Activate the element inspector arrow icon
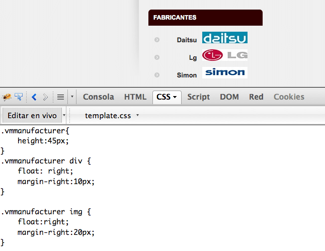This screenshot has width=325, height=251. pos(19,97)
